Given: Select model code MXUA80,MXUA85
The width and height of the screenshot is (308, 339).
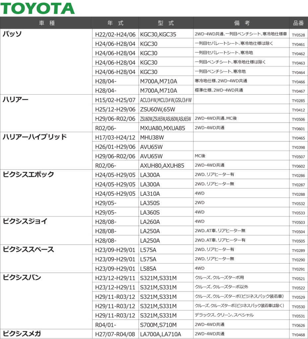Looking at the screenshot, I should tap(162, 128).
